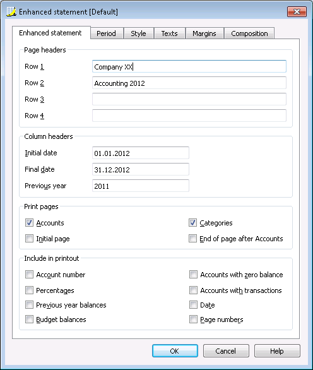Open the Composition tab
The width and height of the screenshot is (313, 370).
(x=249, y=33)
